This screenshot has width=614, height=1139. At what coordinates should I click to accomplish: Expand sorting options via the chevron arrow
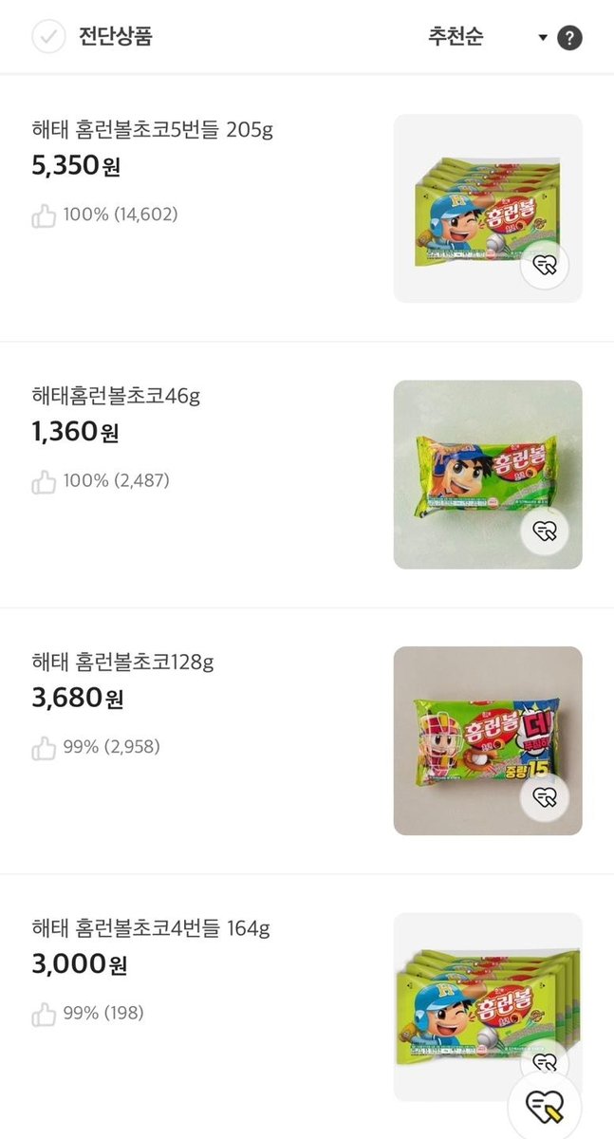[541, 38]
